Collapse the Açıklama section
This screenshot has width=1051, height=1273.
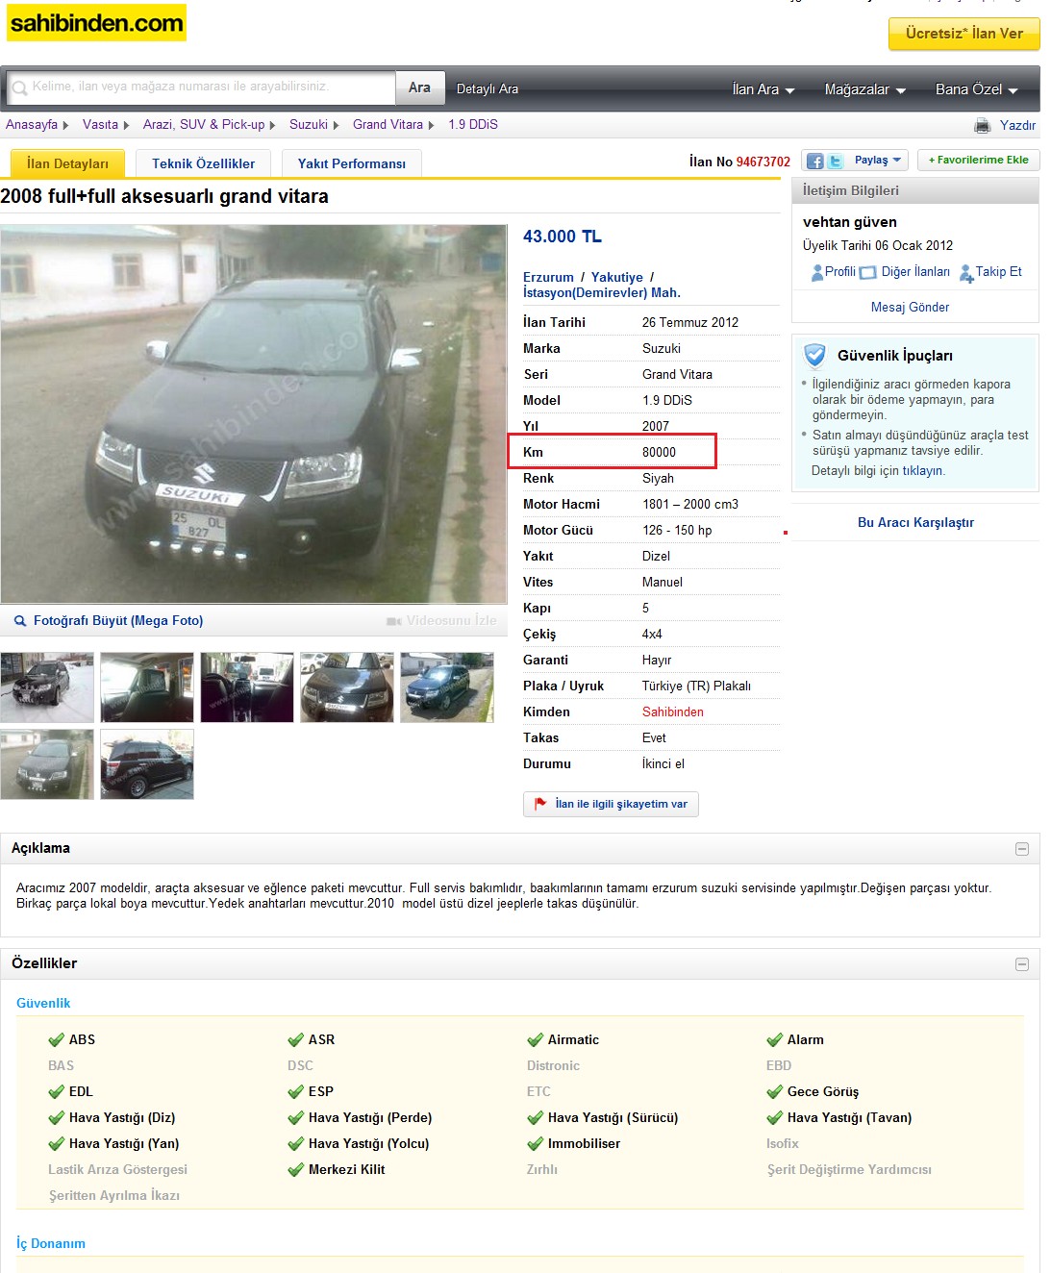[1022, 849]
